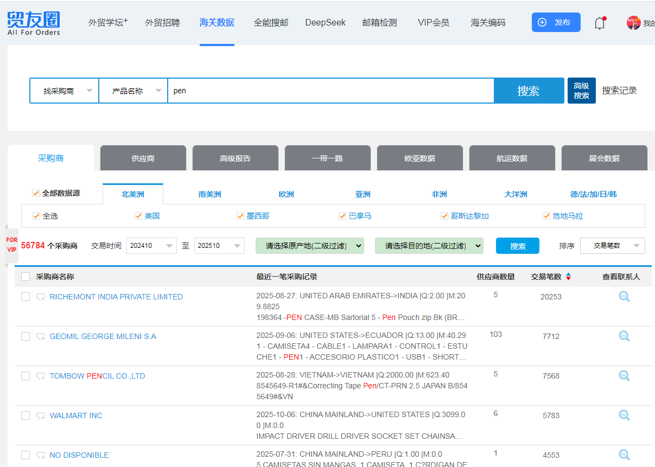Open the 搜索记录 search history link
This screenshot has width=655, height=467.
(x=619, y=91)
